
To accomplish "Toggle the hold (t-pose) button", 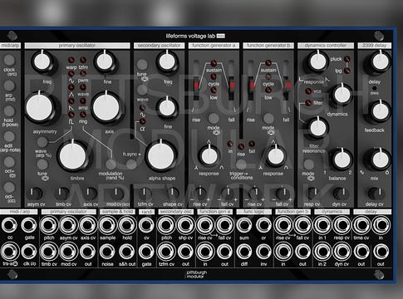I will [x=9, y=111].
